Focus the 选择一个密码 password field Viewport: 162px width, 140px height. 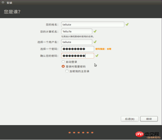[x=78, y=49]
